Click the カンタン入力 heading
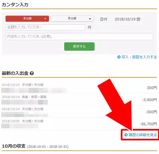This screenshot has height=154, width=159. pyautogui.click(x=15, y=5)
